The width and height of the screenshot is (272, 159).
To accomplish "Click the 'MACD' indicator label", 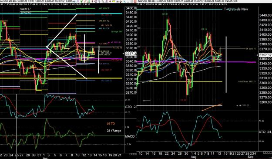I will pos(130,136).
